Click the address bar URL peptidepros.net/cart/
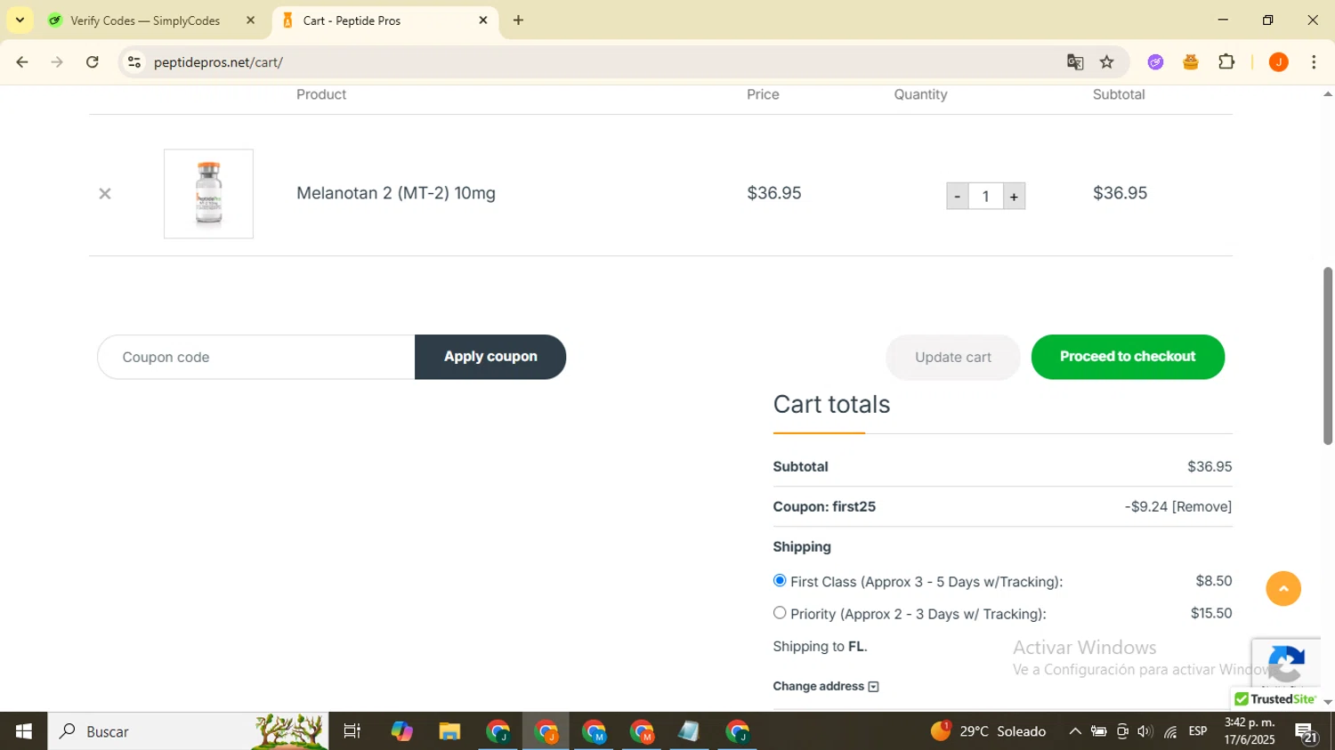 click(x=218, y=62)
